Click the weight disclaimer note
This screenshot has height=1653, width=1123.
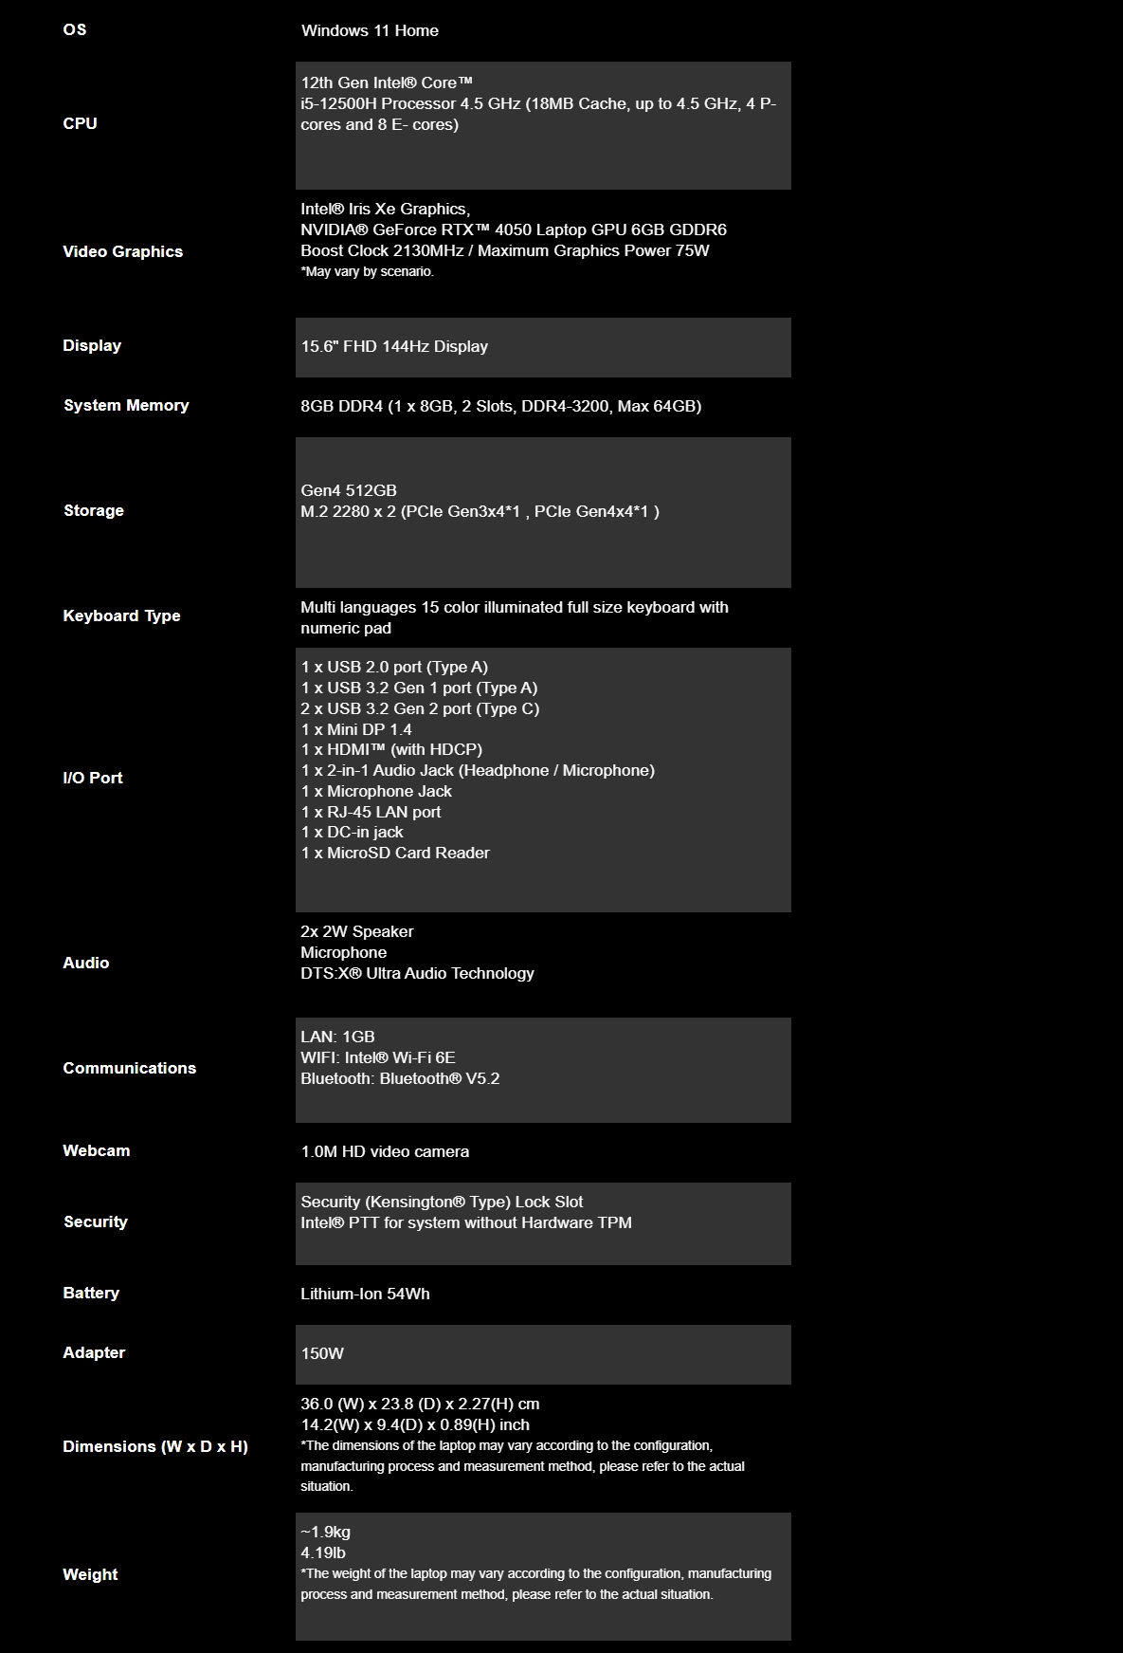(x=536, y=1584)
